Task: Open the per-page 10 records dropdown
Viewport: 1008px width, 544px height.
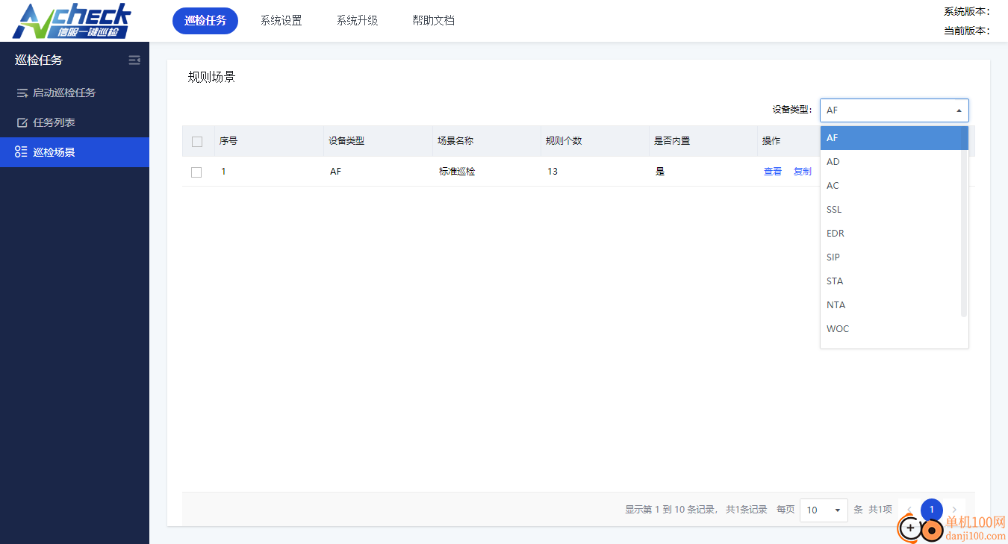Action: 824,510
